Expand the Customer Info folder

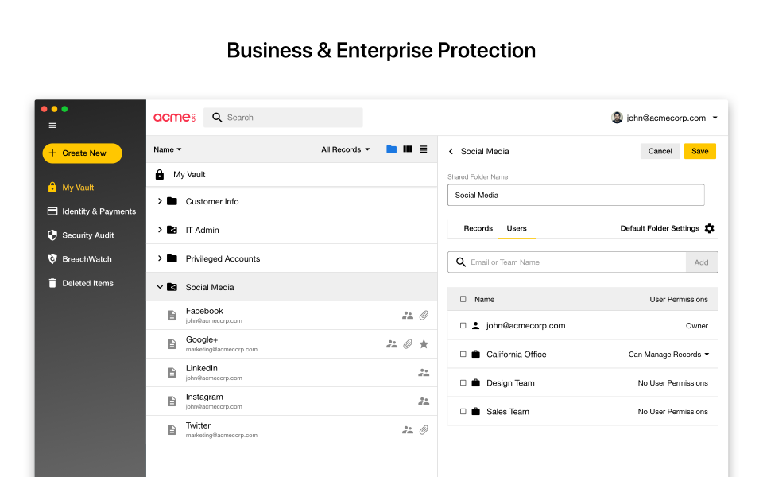tap(159, 201)
